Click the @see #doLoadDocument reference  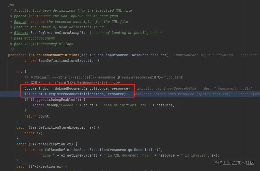[x=35, y=38]
